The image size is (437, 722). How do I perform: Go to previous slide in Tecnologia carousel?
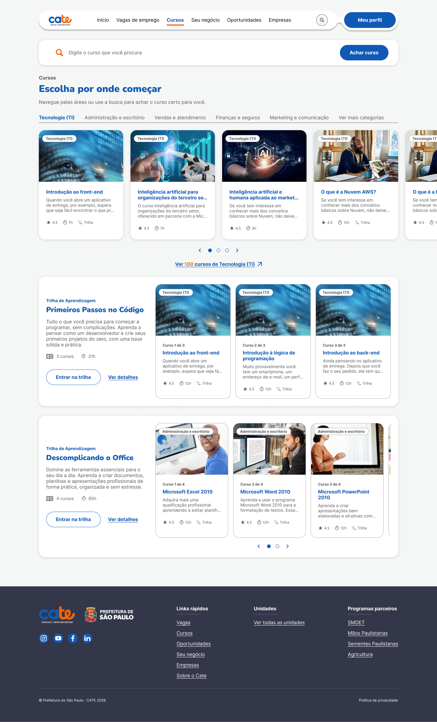point(200,250)
